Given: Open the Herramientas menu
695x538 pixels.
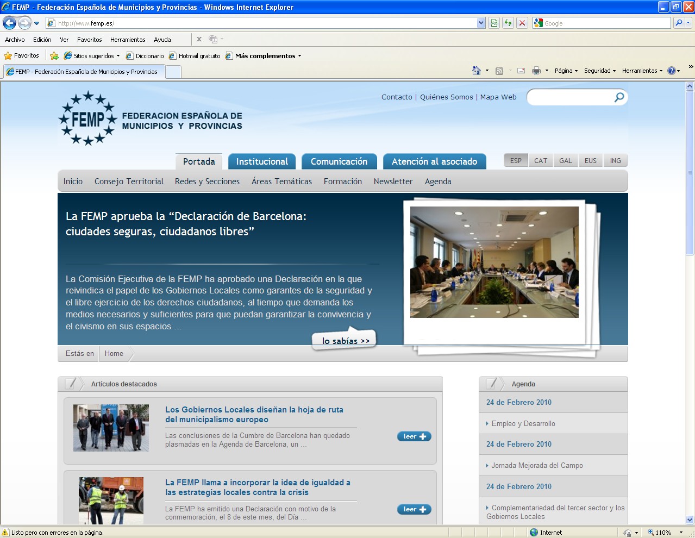Looking at the screenshot, I should pos(128,39).
